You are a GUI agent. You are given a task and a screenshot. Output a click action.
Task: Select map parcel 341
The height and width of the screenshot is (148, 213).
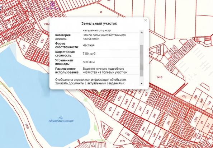144,129
